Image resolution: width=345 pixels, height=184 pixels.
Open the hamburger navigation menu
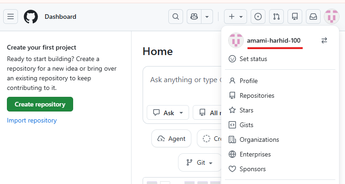(x=11, y=17)
